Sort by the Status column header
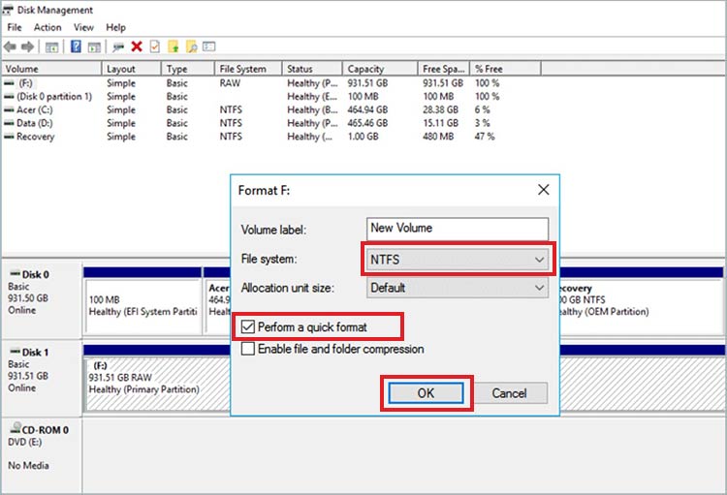The width and height of the screenshot is (727, 495). [x=312, y=69]
